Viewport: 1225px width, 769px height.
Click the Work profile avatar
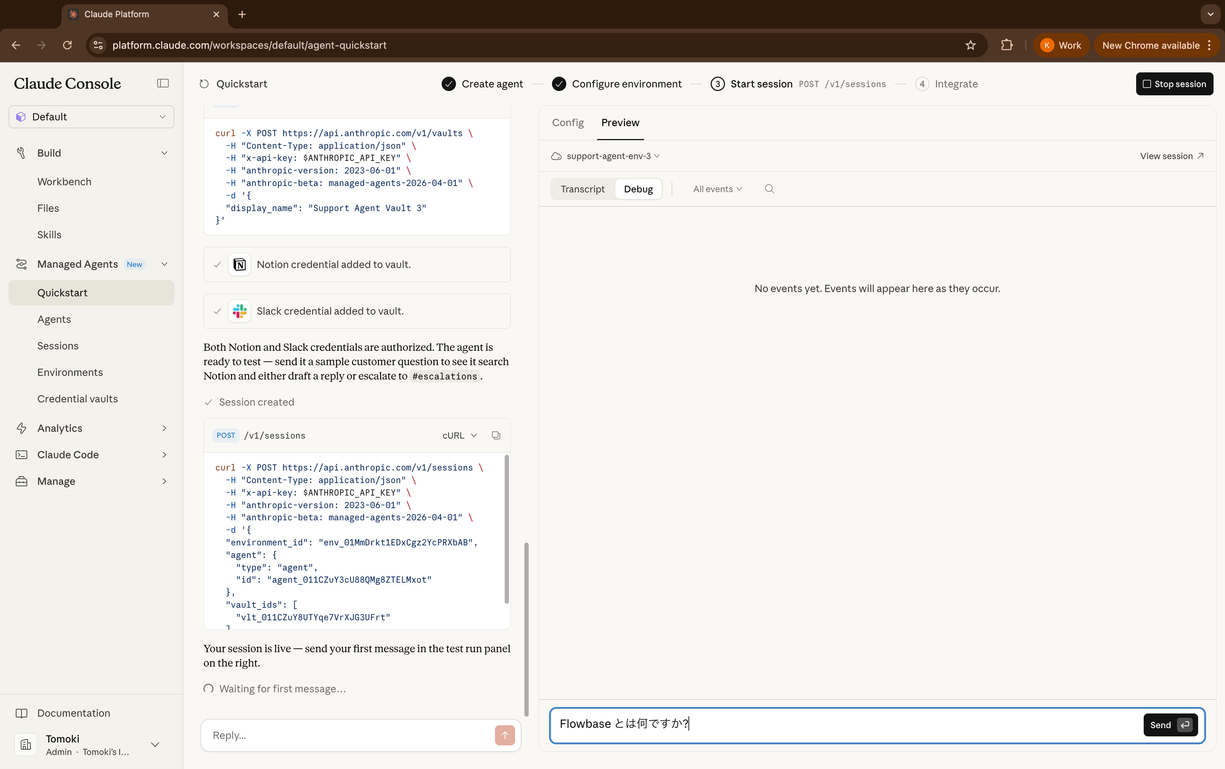click(1047, 45)
